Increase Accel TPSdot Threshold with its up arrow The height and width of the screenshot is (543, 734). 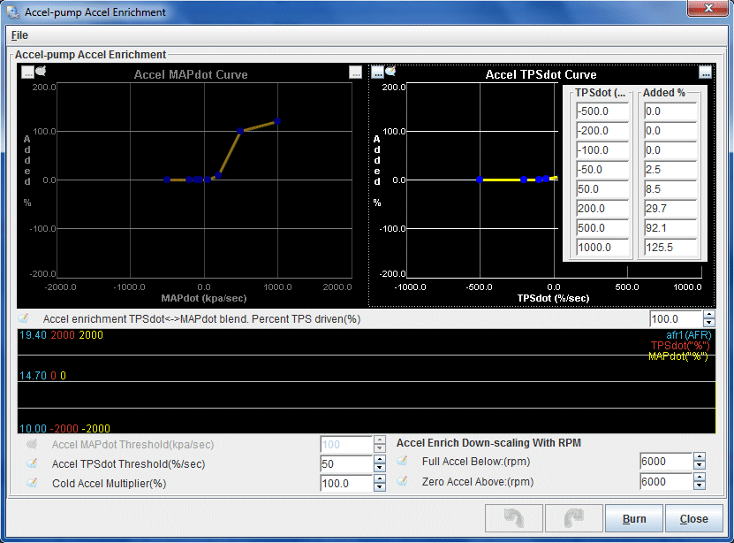click(x=380, y=458)
